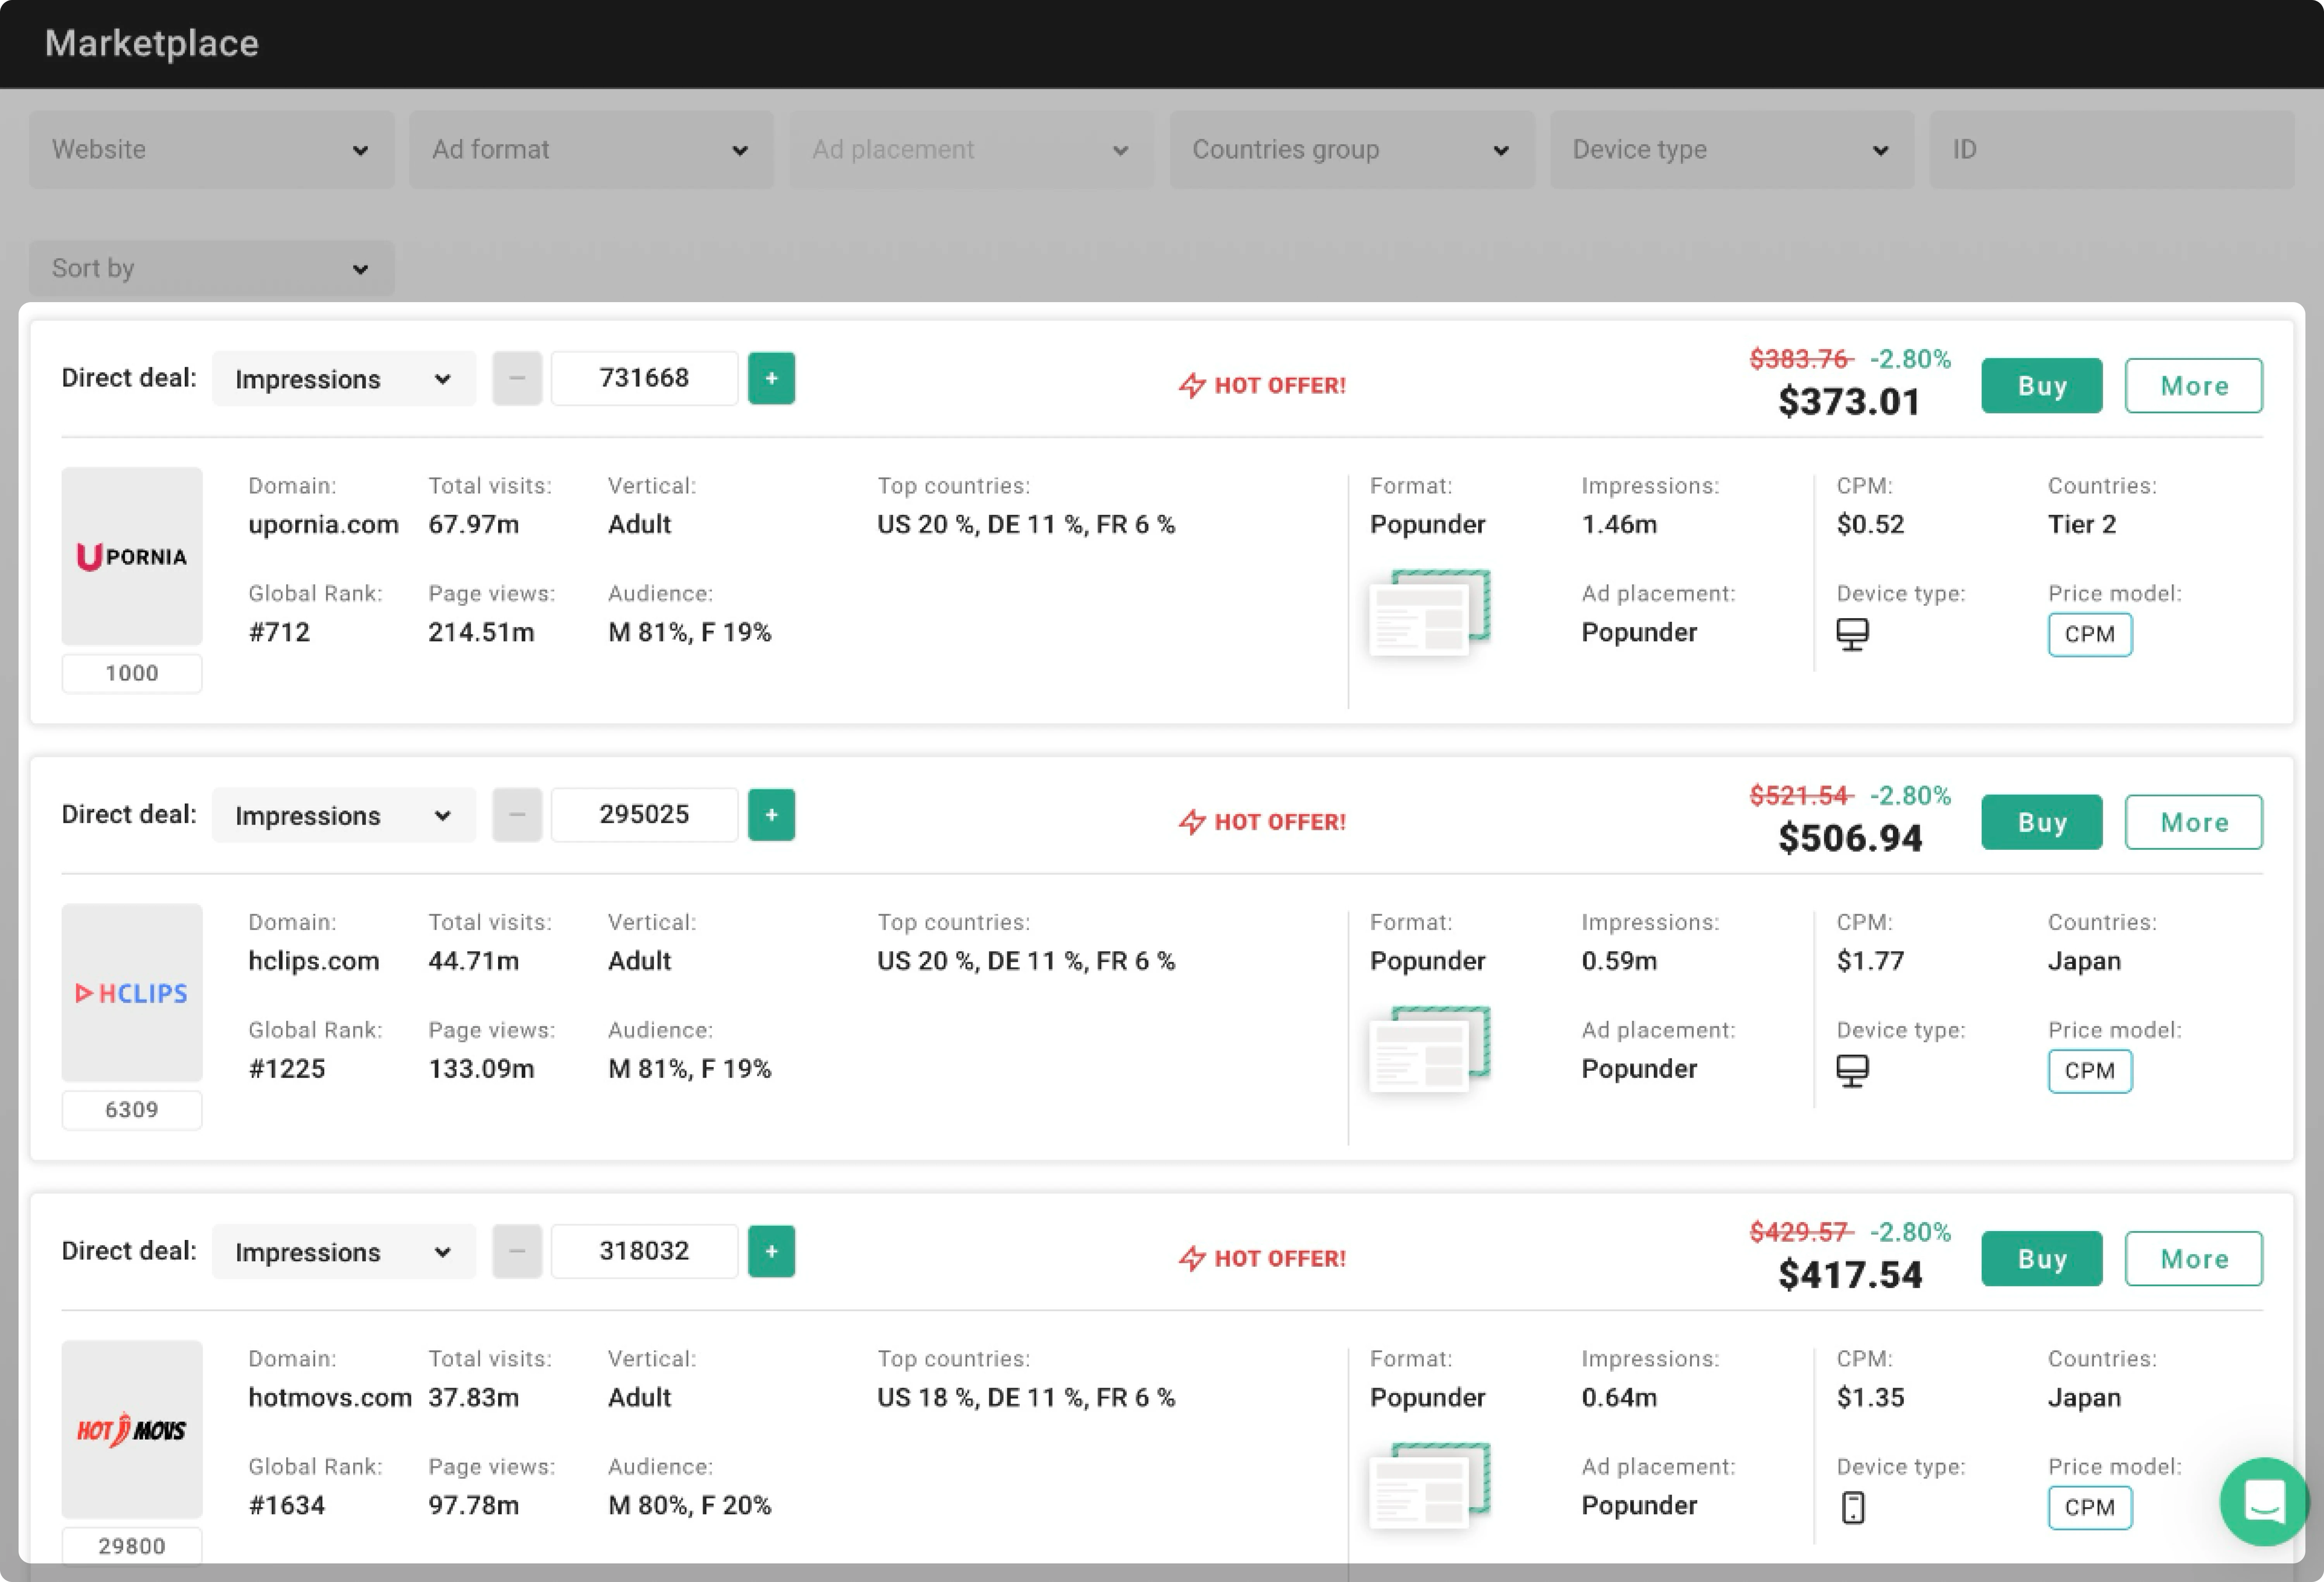Click the plus stepper on the hotmovs deal

pyautogui.click(x=771, y=1251)
